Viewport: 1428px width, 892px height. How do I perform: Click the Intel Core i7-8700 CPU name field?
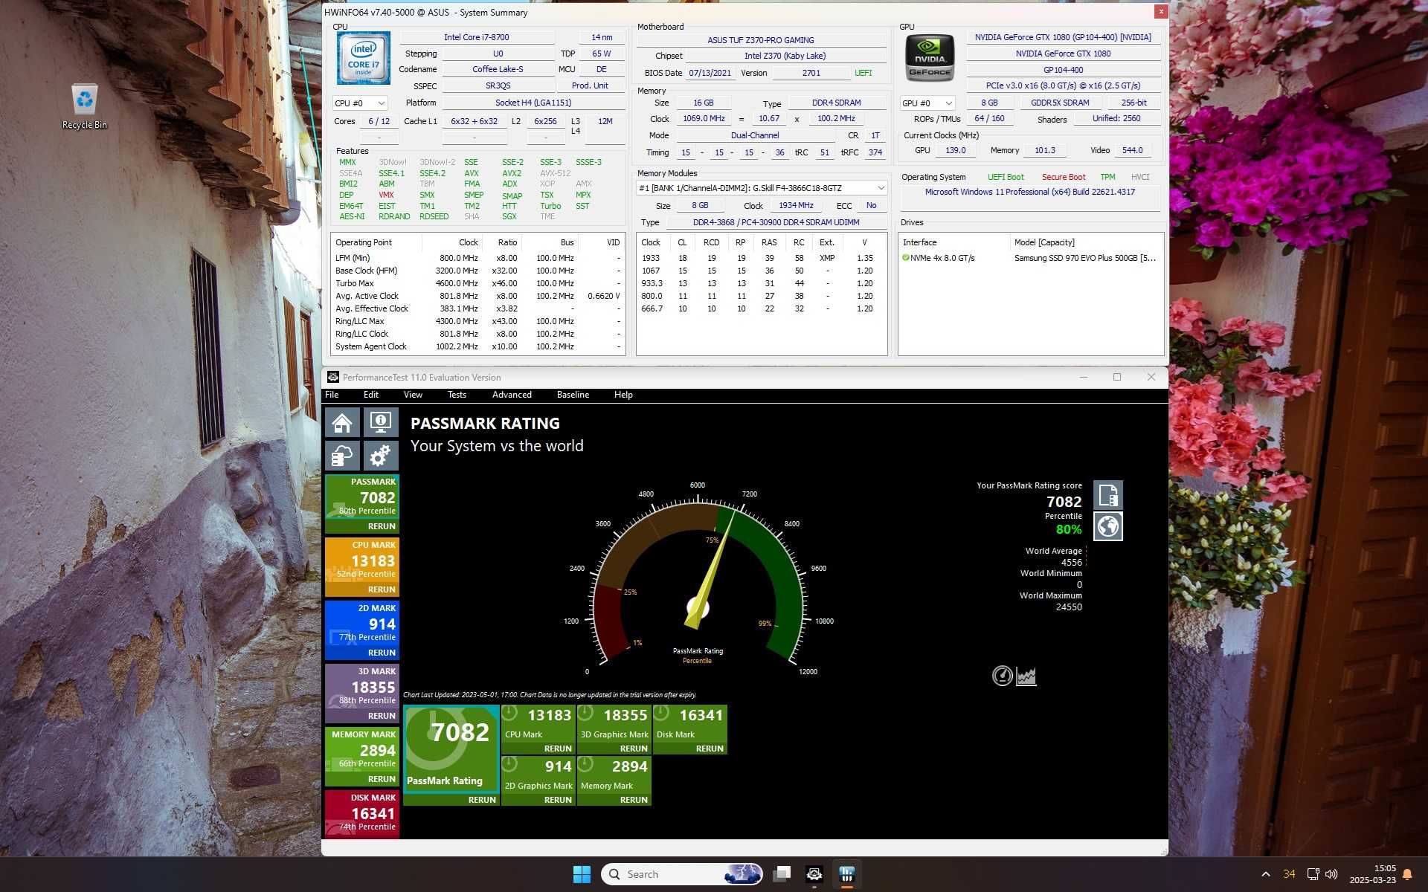(477, 37)
